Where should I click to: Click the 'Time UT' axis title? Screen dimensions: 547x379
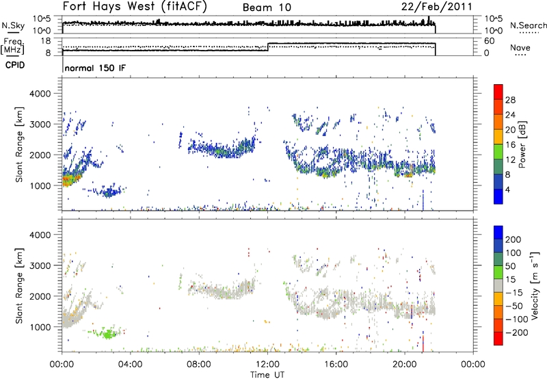pyautogui.click(x=267, y=375)
